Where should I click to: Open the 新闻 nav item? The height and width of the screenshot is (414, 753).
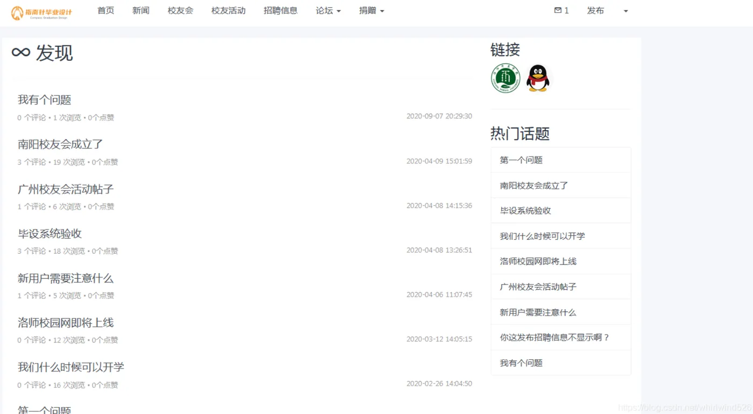tap(141, 11)
